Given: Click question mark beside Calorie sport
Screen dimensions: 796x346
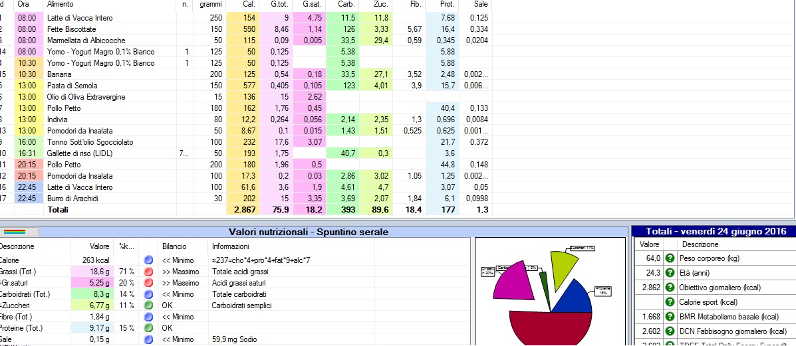Looking at the screenshot, I should coord(670,302).
